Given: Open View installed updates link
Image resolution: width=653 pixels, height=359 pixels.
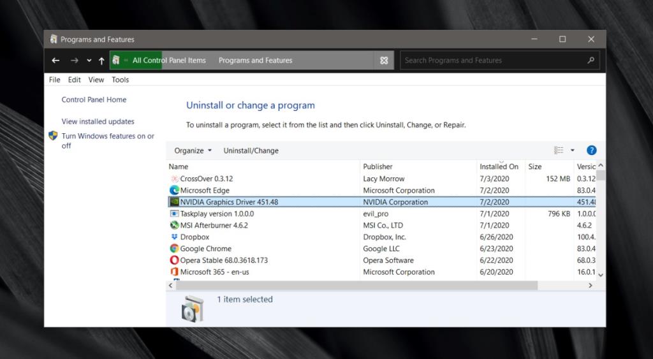Looking at the screenshot, I should click(x=98, y=121).
